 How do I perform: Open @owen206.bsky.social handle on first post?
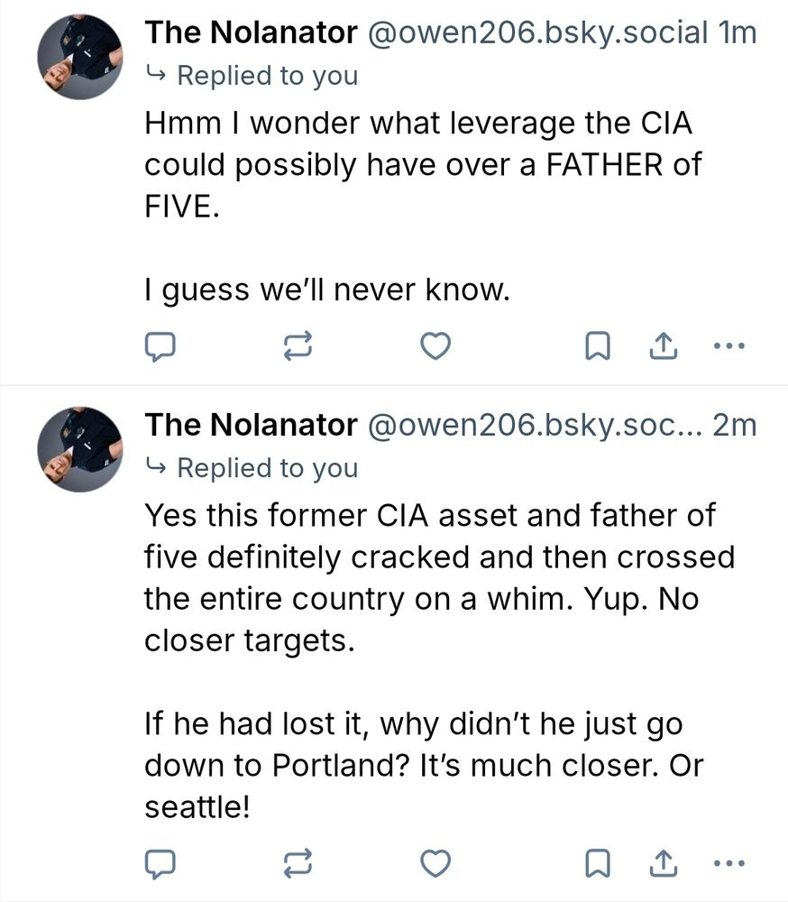[536, 33]
